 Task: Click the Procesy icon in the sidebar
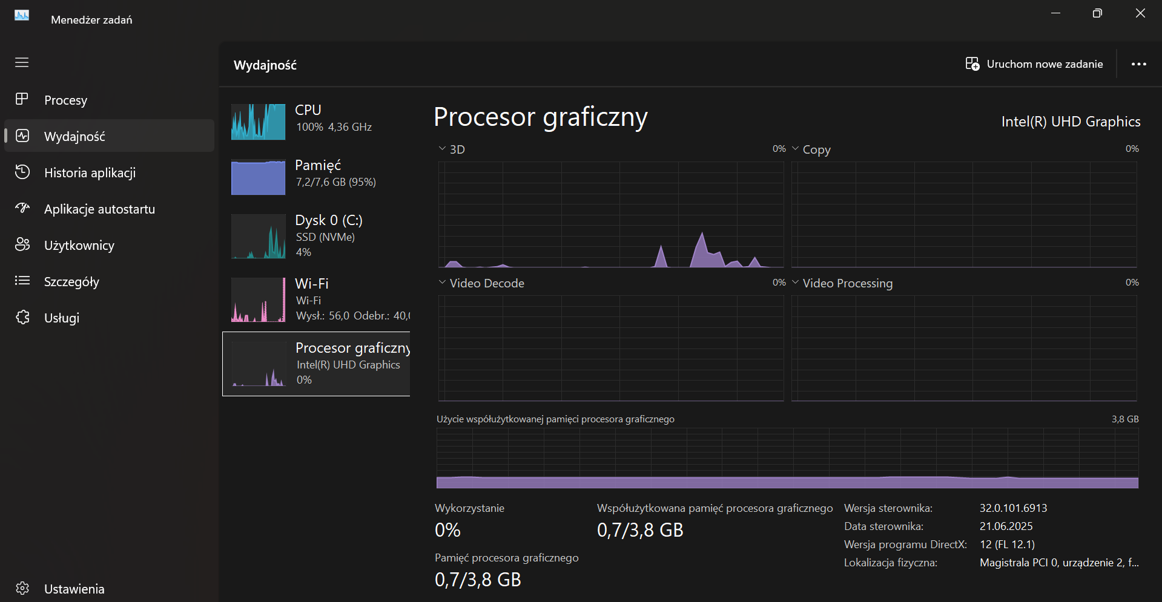(22, 99)
